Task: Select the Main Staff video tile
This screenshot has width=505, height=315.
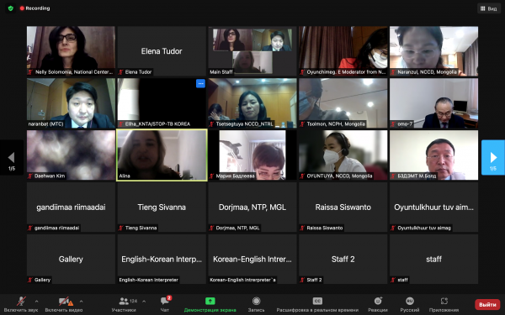Action: point(252,50)
